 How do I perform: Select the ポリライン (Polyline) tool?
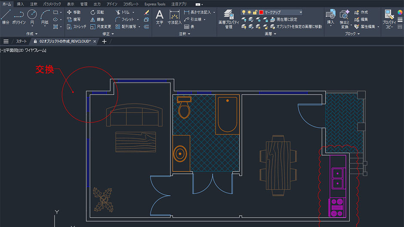(x=18, y=17)
